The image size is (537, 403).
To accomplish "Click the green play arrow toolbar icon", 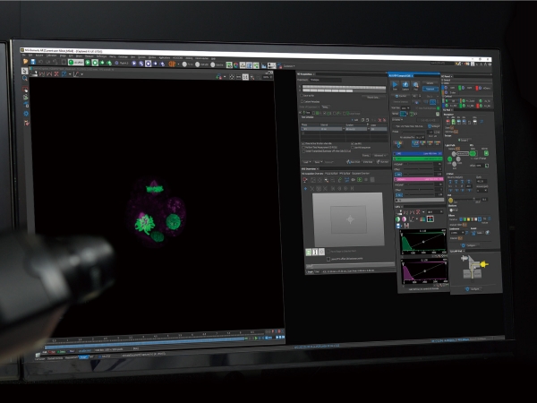I will coord(88,63).
